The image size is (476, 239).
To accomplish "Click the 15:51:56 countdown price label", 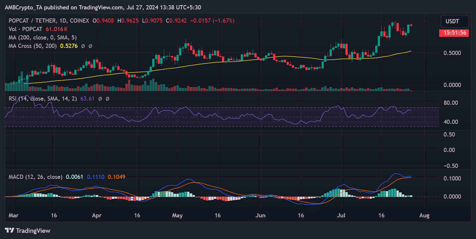I will (x=454, y=33).
